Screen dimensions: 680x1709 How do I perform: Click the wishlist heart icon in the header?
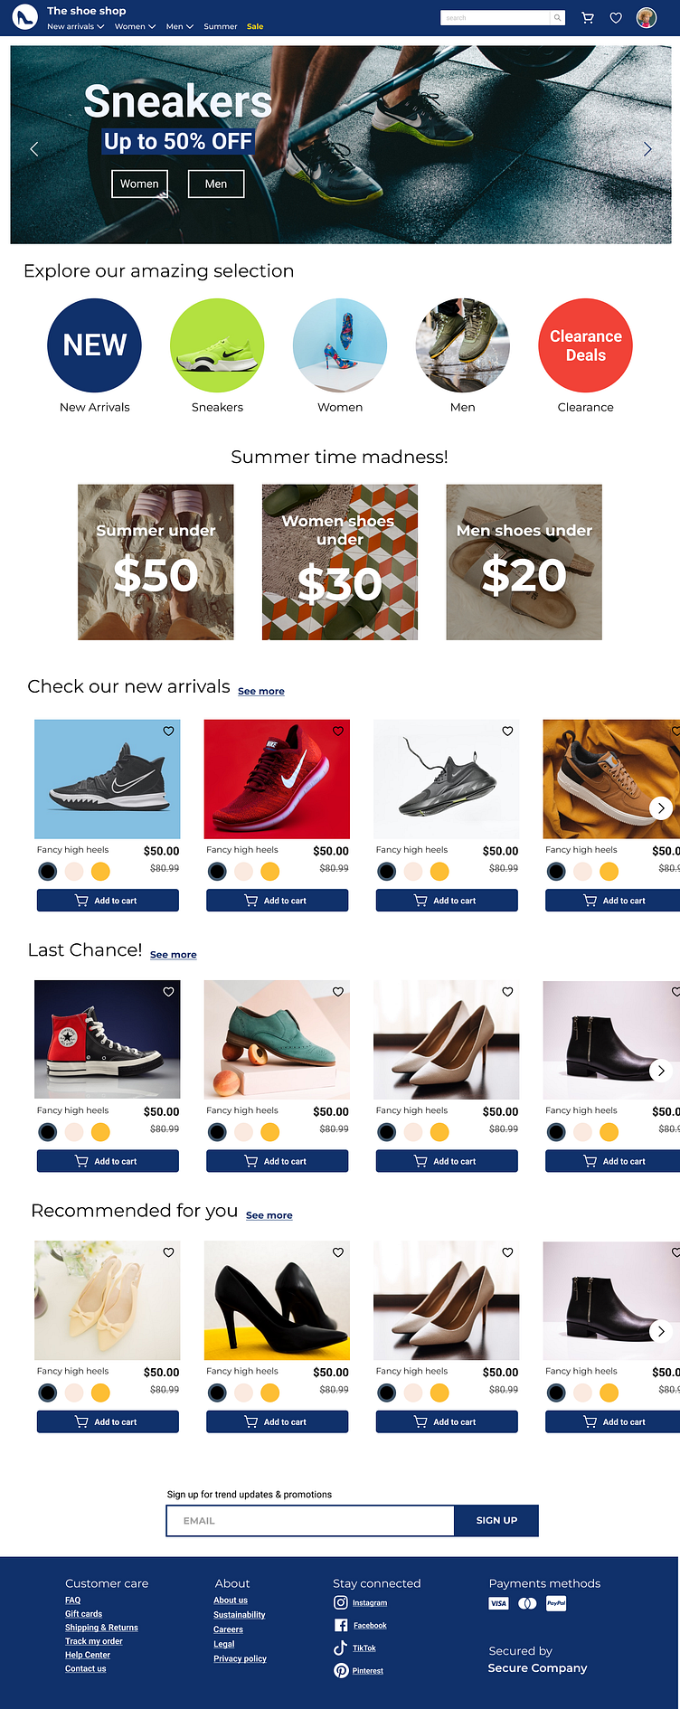pos(616,17)
